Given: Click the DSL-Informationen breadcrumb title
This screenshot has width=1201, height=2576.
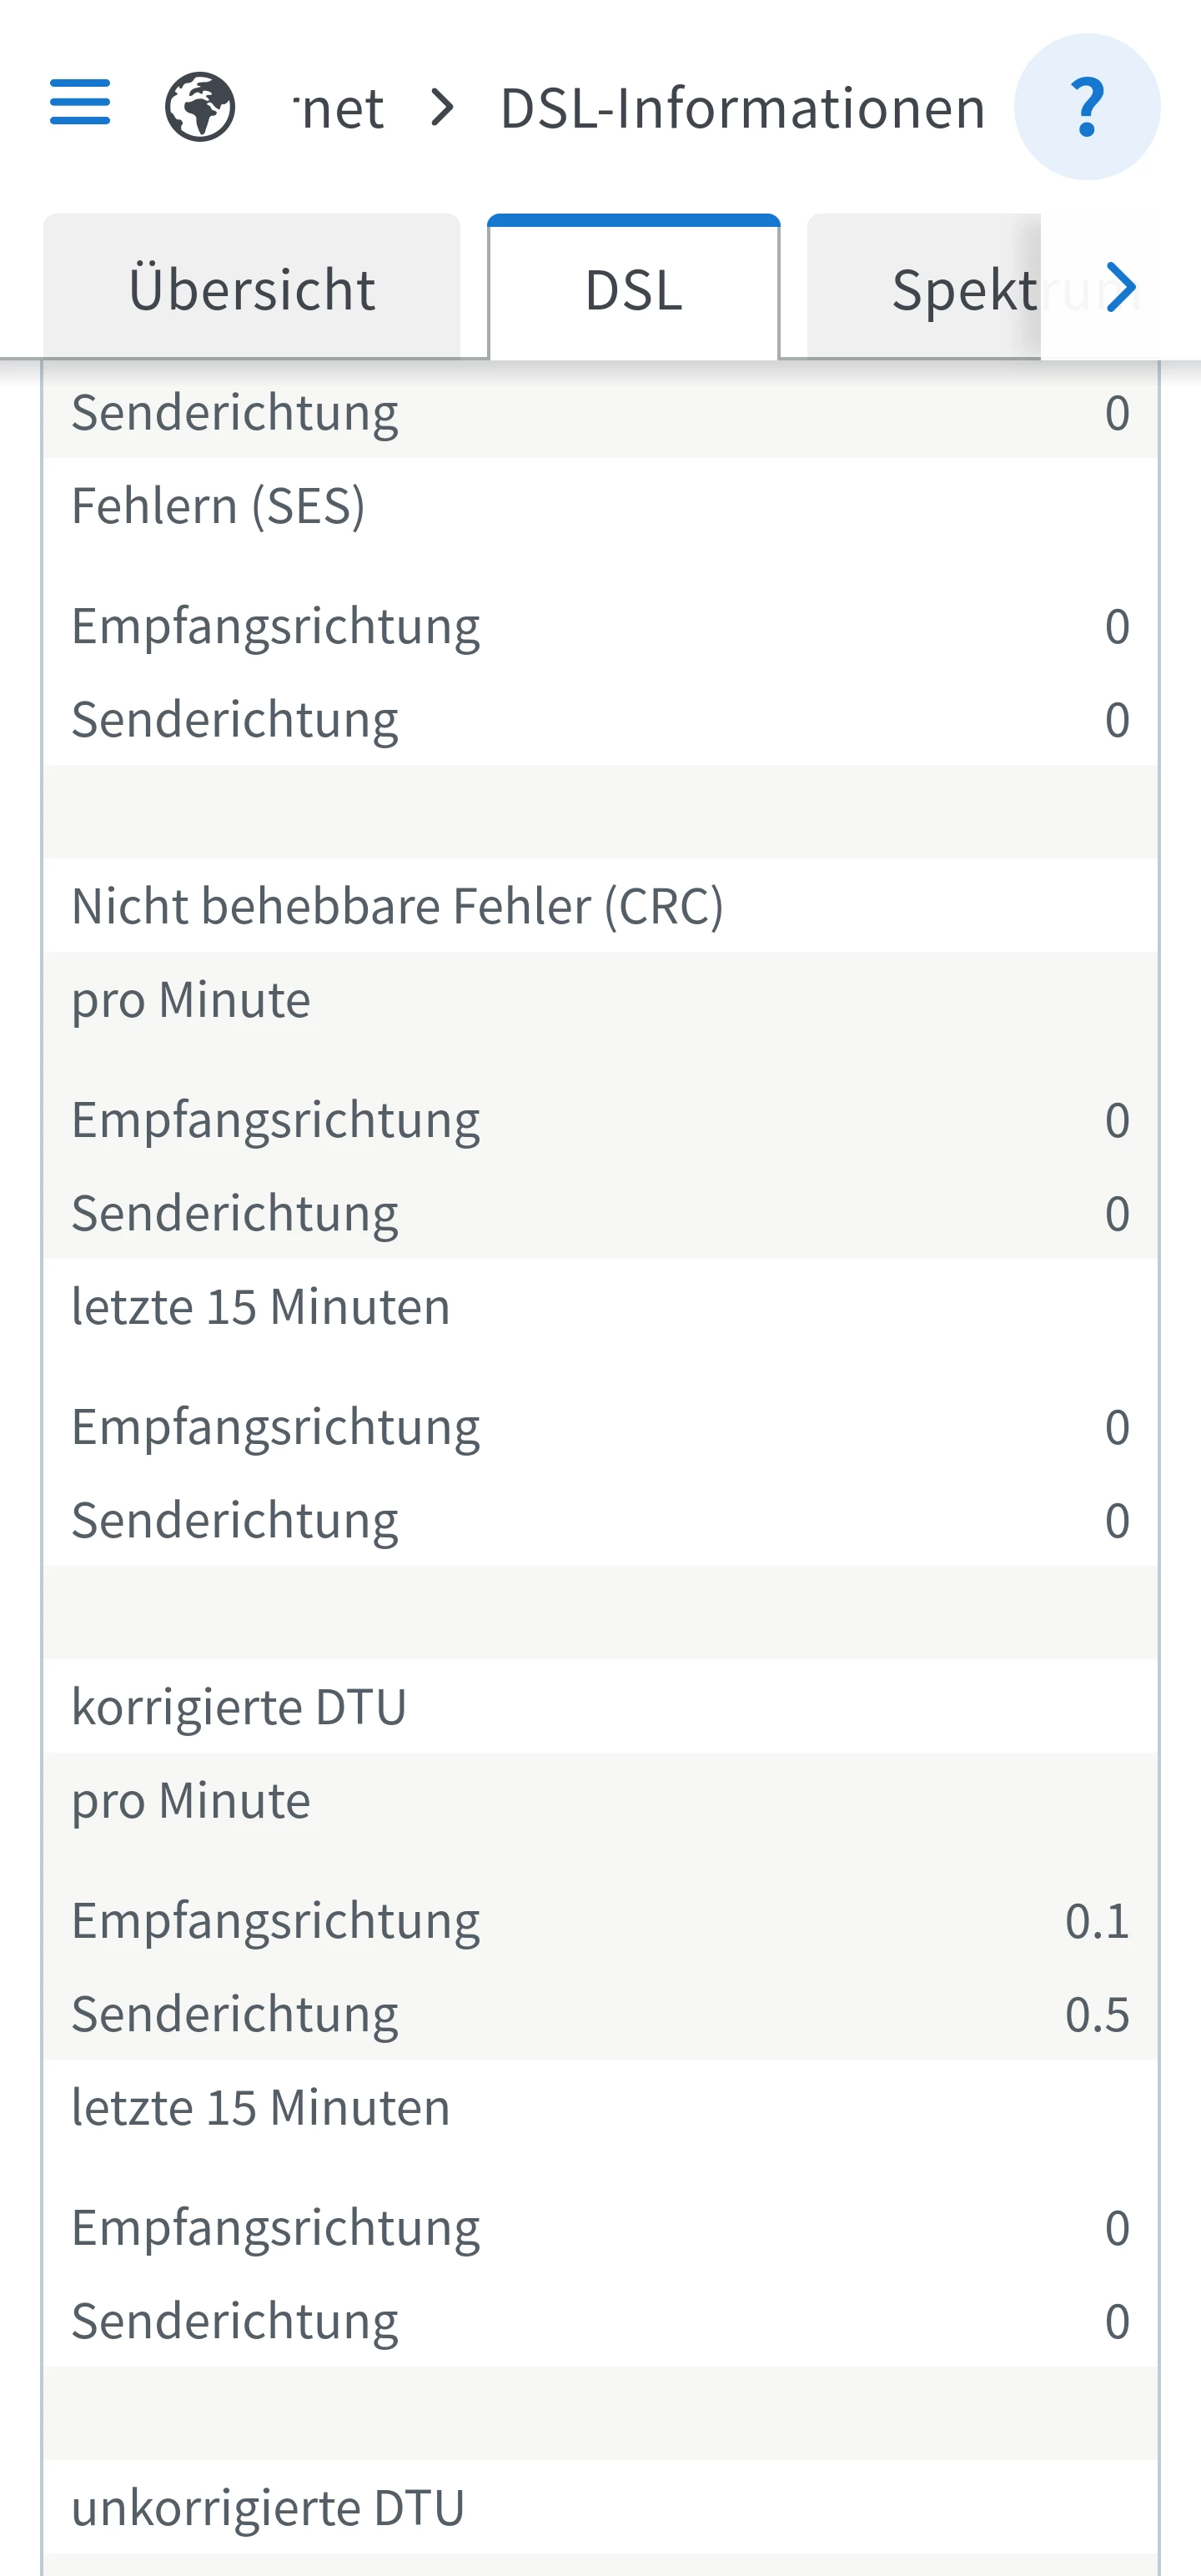Looking at the screenshot, I should click(x=742, y=108).
